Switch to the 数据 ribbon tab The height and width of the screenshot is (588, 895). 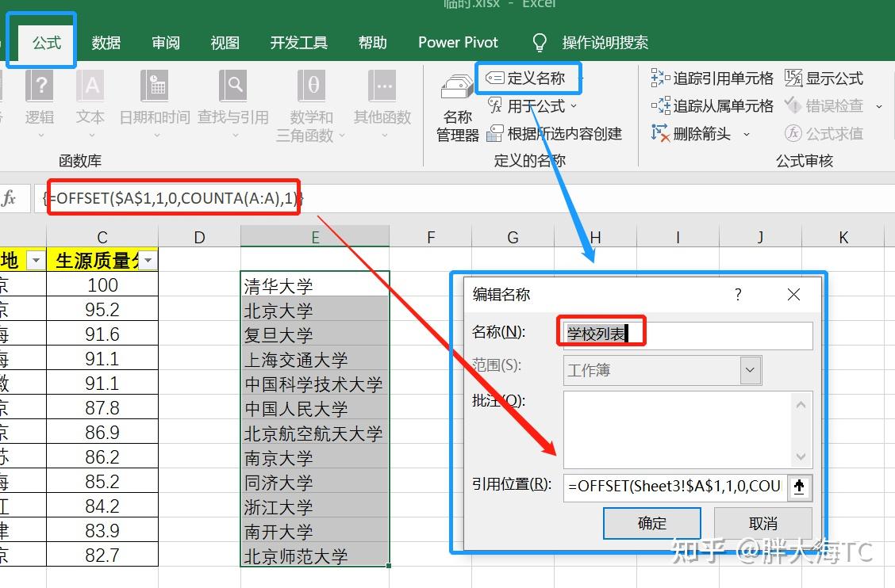click(x=106, y=42)
